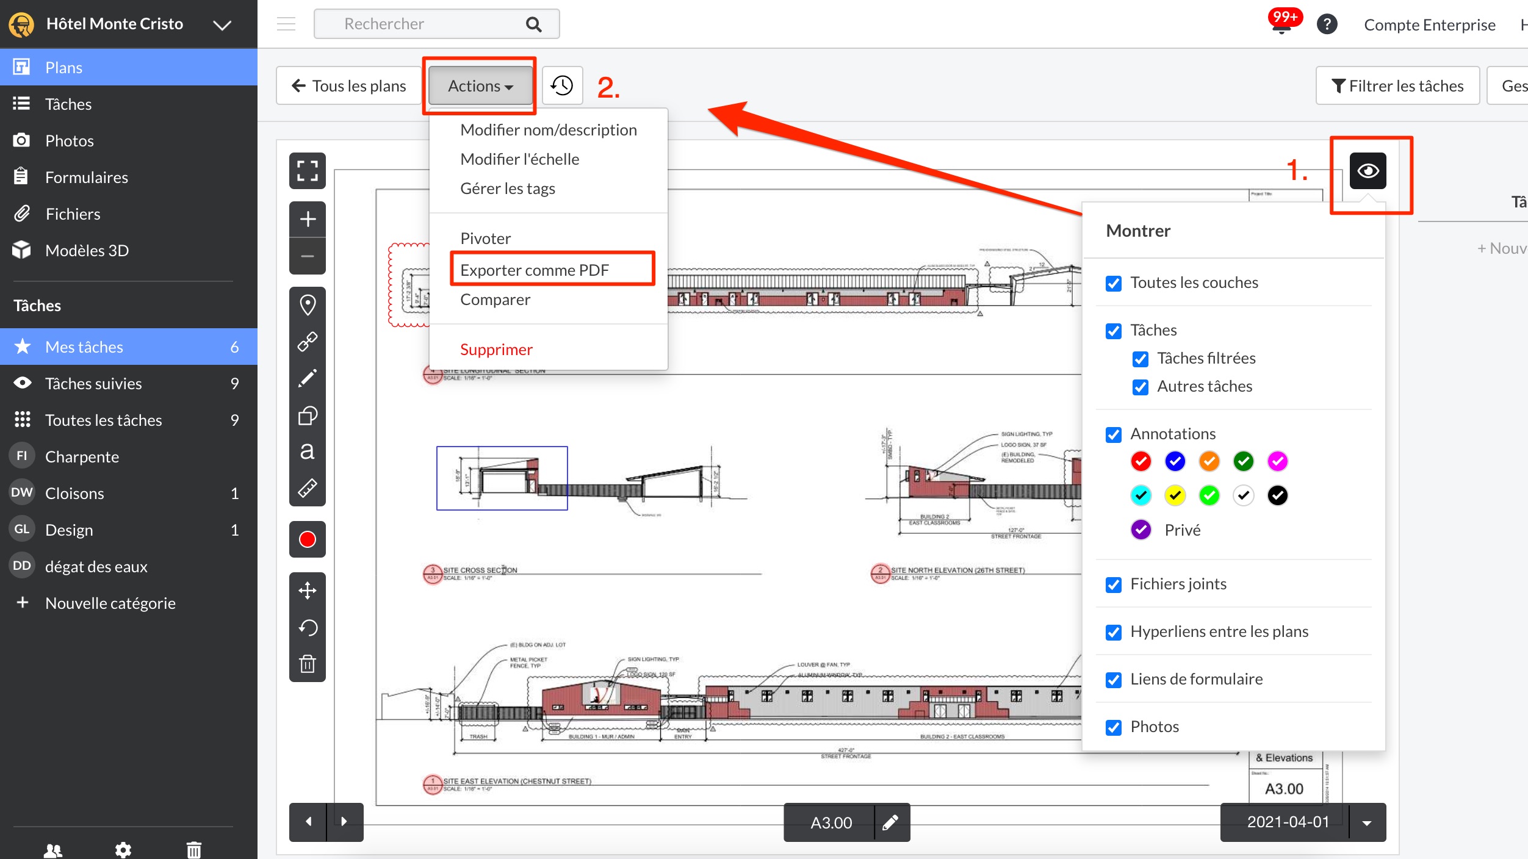The height and width of the screenshot is (859, 1528).
Task: Toggle the purple Privé annotation circle
Action: 1141,530
